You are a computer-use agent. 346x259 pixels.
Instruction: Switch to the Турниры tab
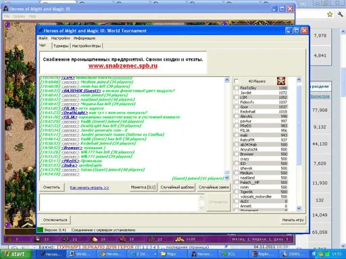click(61, 46)
